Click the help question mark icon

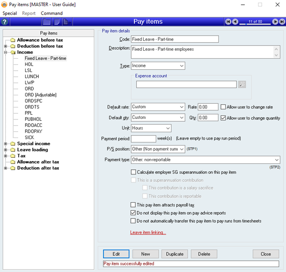click(x=5, y=22)
